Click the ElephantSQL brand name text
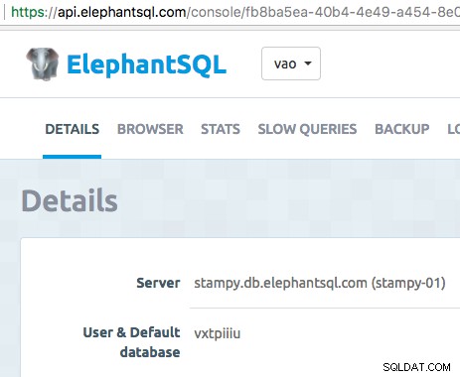The width and height of the screenshot is (460, 377). click(x=147, y=64)
